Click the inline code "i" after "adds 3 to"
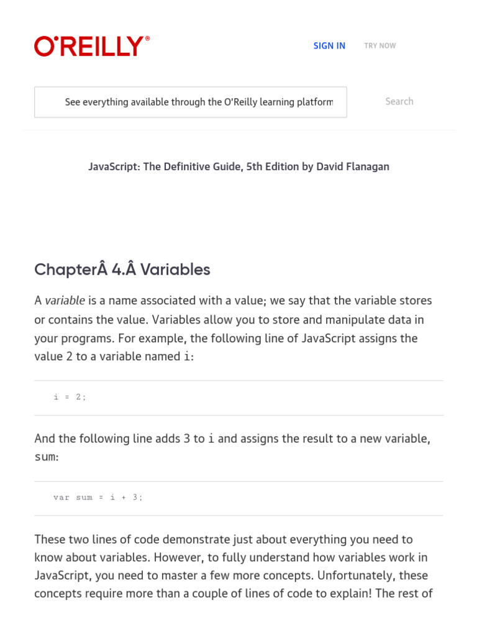 pos(211,439)
